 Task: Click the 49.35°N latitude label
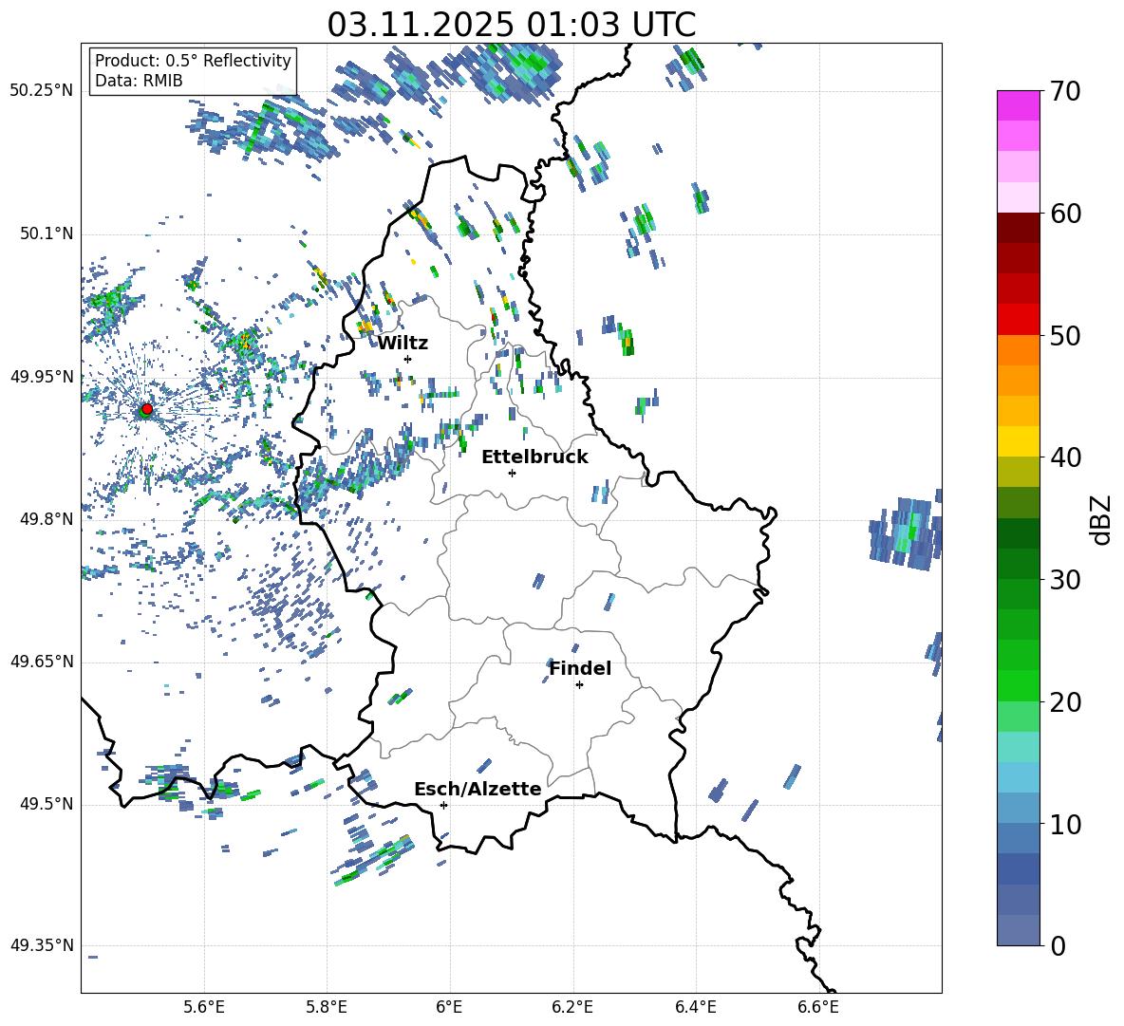pyautogui.click(x=42, y=945)
